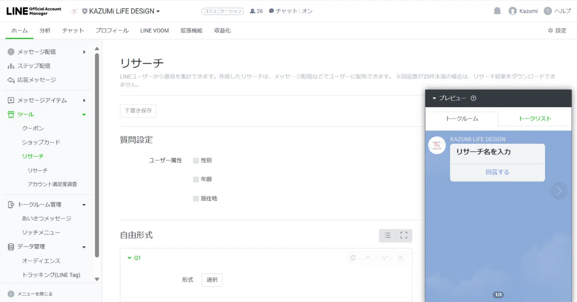Open ショップカード in sidebar
The width and height of the screenshot is (577, 302).
pyautogui.click(x=41, y=142)
